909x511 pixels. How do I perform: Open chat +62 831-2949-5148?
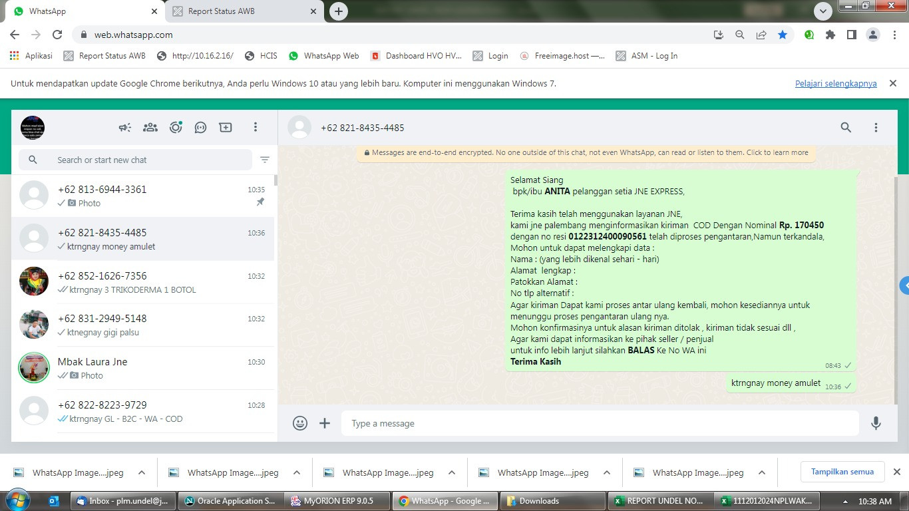[x=143, y=325]
